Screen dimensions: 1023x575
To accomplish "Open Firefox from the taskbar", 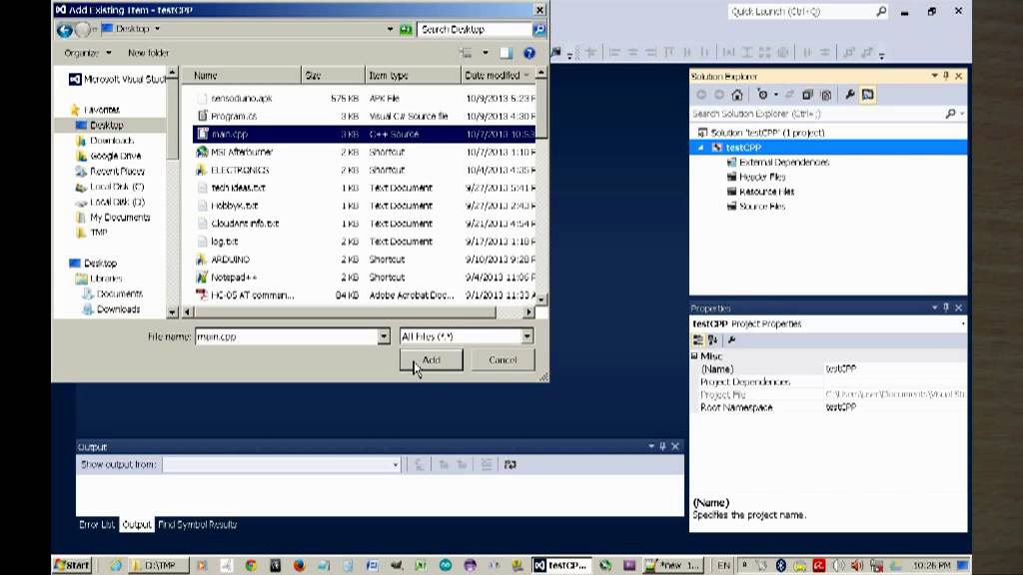I will 299,565.
